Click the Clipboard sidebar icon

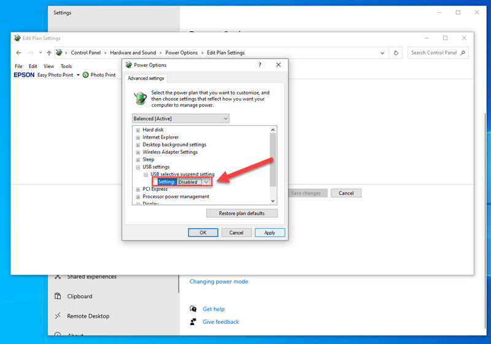58,296
